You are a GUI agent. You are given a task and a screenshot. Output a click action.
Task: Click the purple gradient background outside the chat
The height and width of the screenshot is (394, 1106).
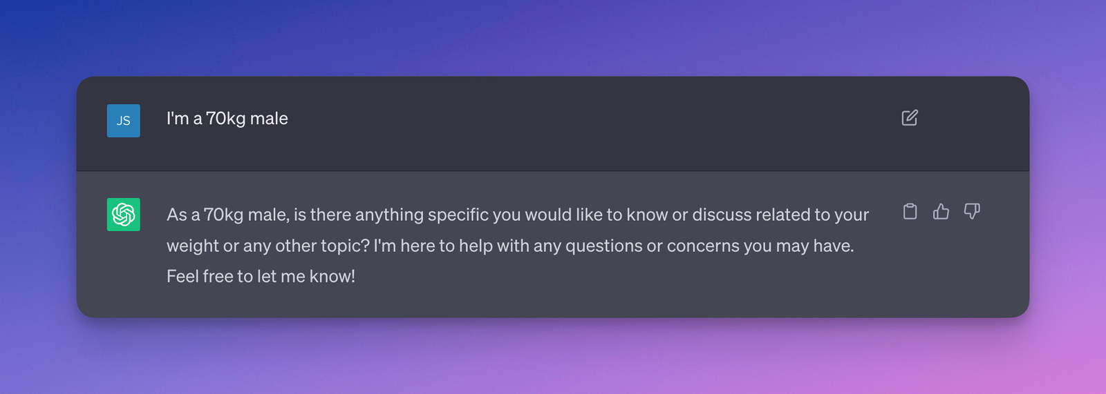click(x=553, y=359)
